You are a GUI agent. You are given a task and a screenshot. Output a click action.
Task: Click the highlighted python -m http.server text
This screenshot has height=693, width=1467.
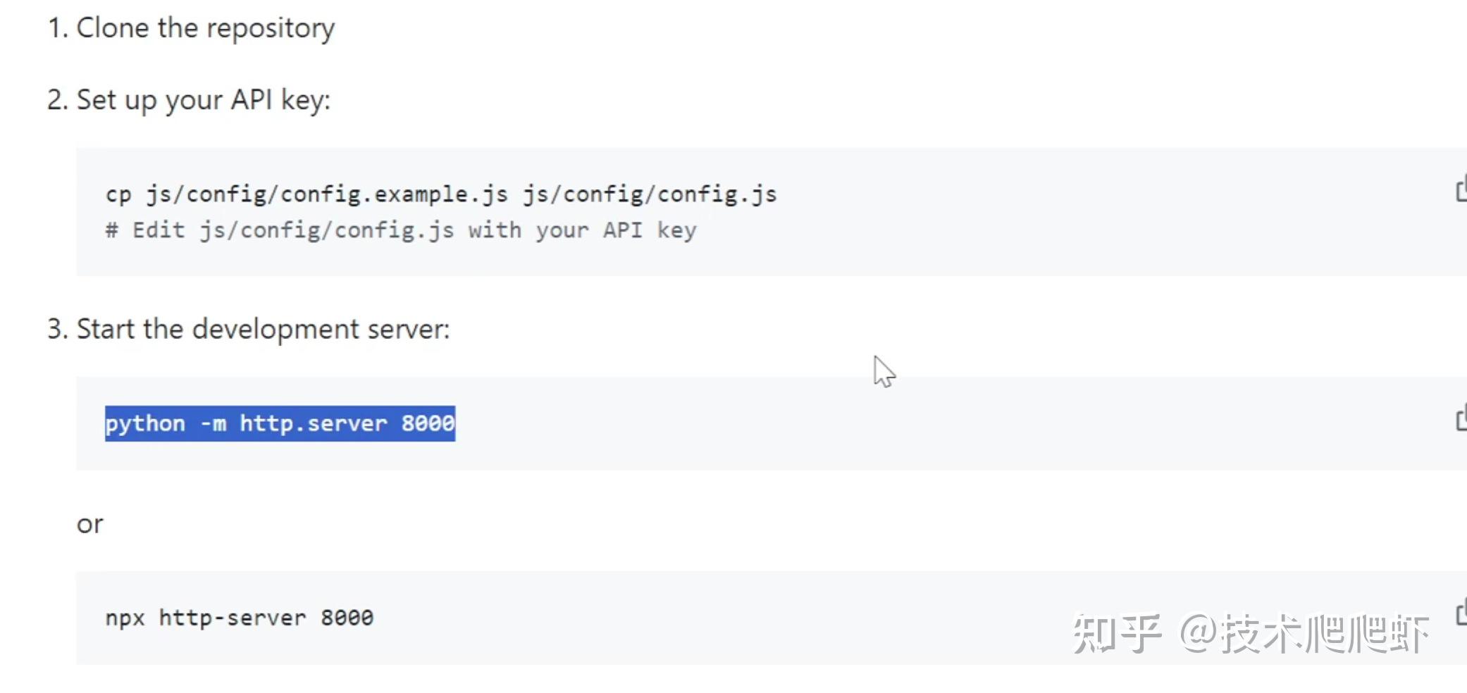(x=280, y=423)
